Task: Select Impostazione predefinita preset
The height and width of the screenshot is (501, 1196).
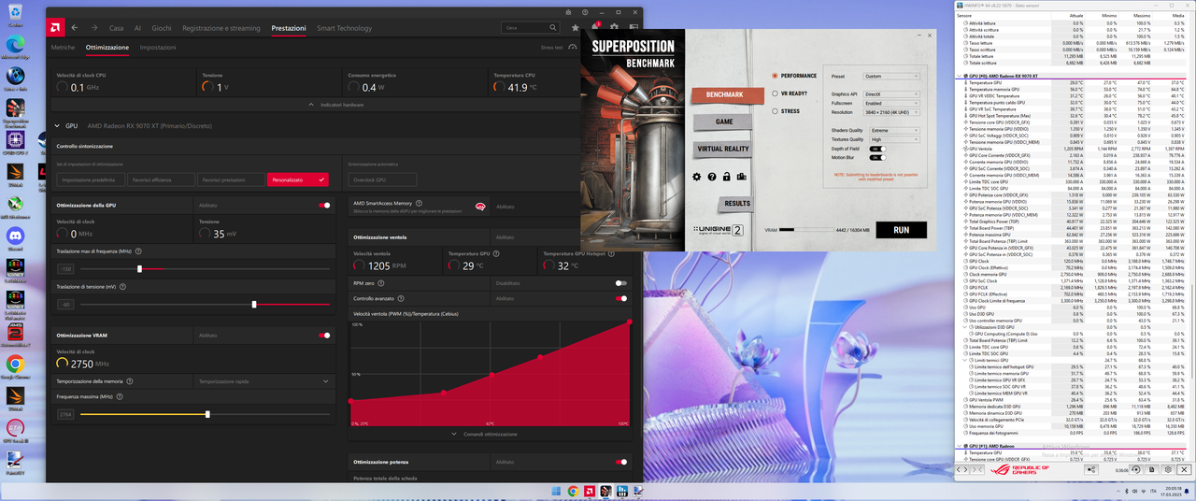Action: pos(92,179)
